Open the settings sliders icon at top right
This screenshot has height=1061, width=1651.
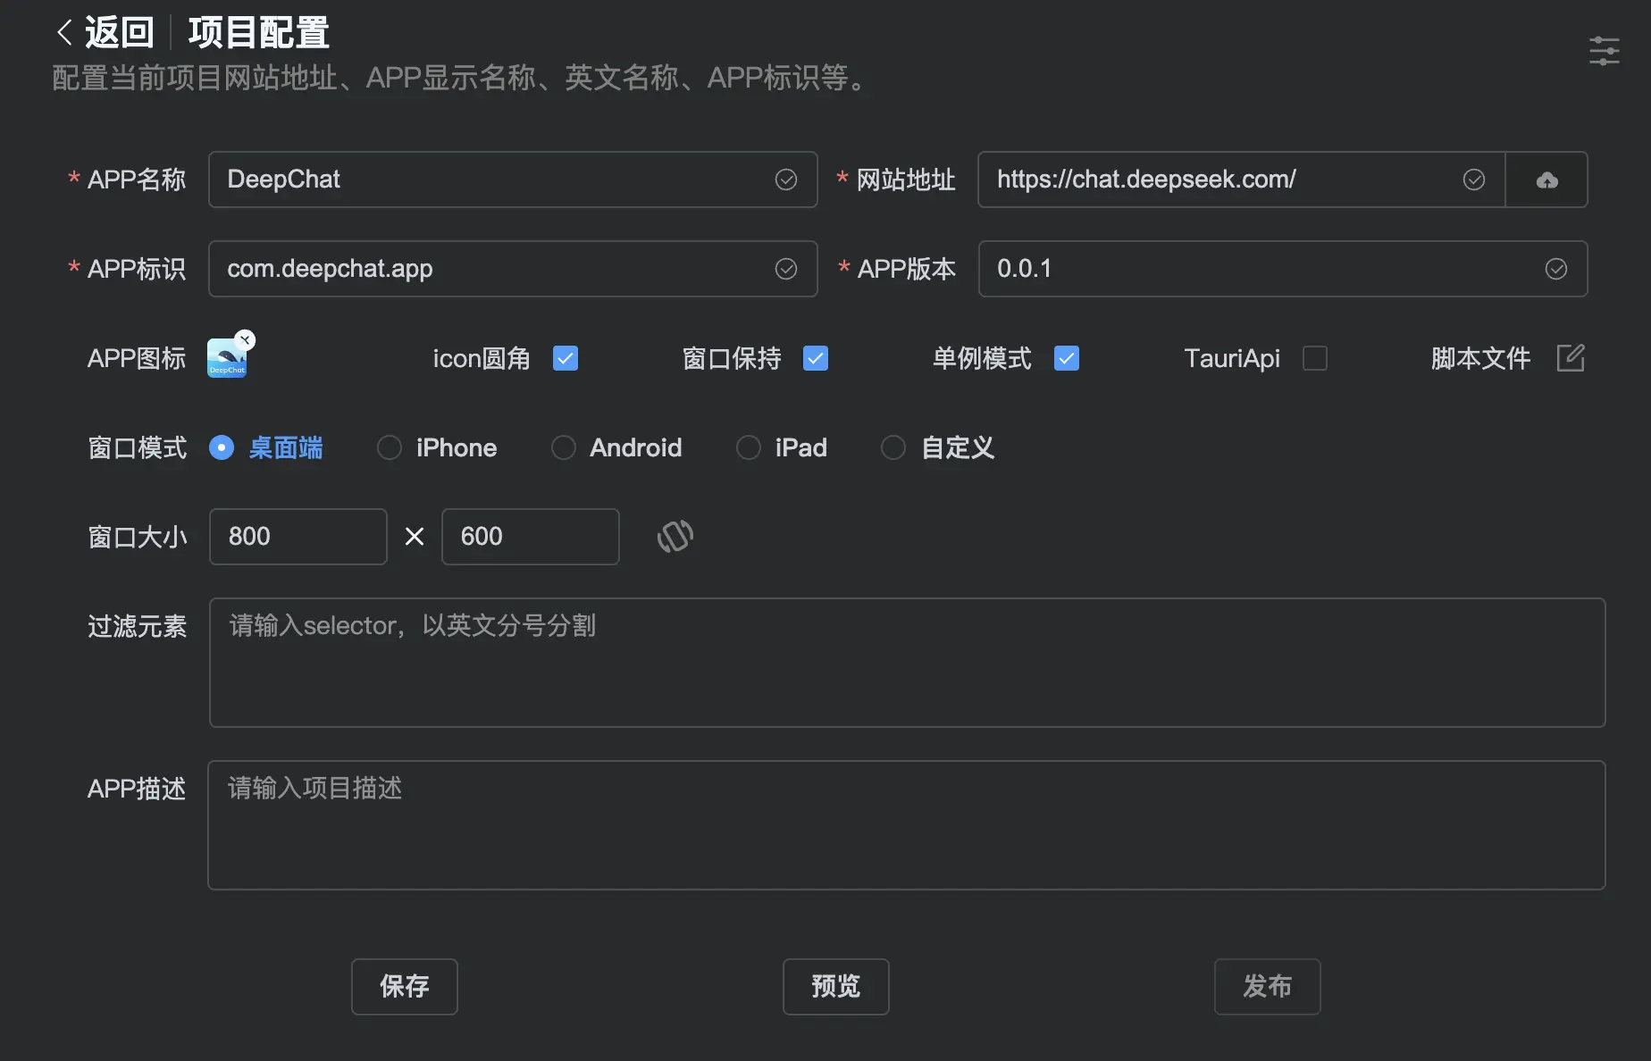(x=1604, y=51)
